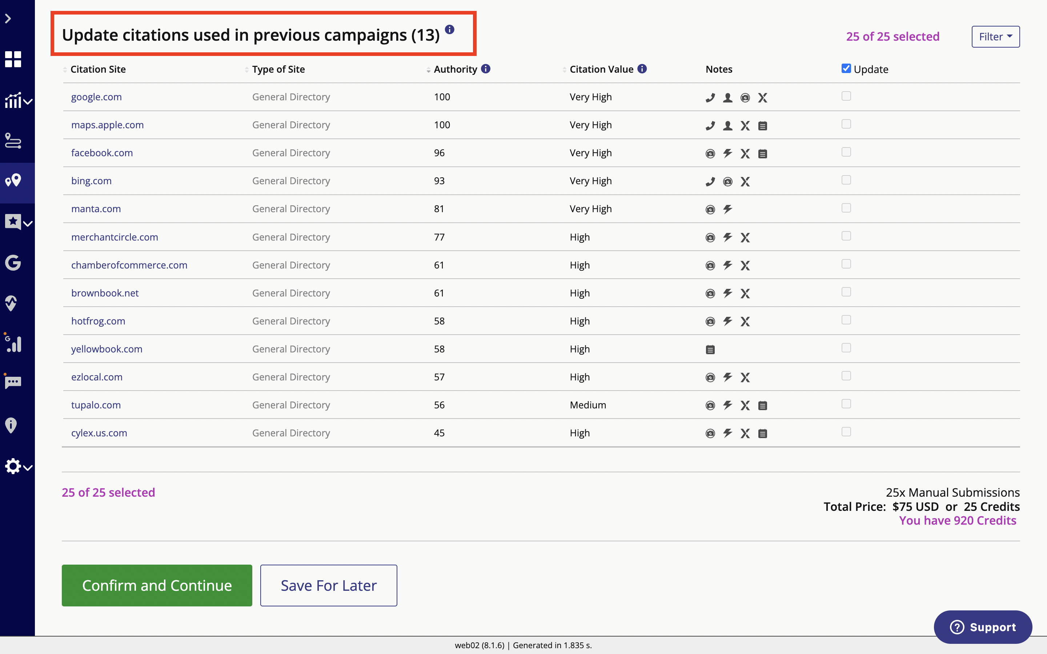Screen dimensions: 1047x654
Task: Click the document note icon for yellowbook.com
Action: coord(710,350)
